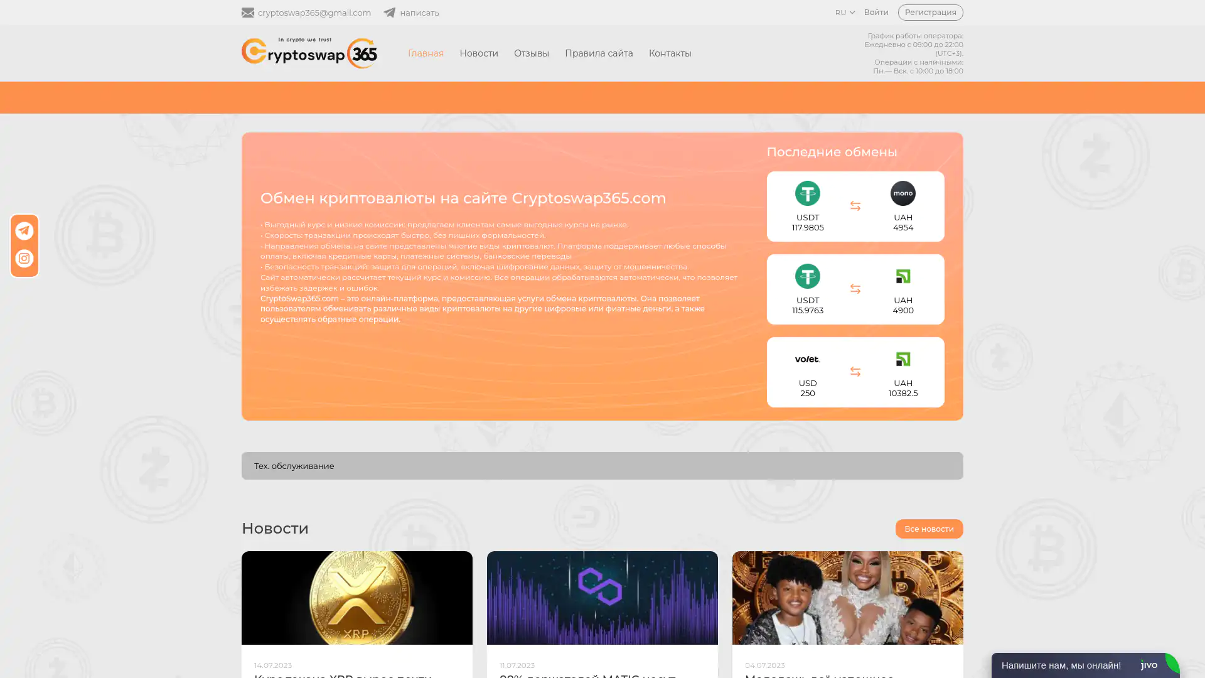This screenshot has width=1205, height=678.
Task: Click the Cryptoswap365 logo
Action: pos(309,53)
